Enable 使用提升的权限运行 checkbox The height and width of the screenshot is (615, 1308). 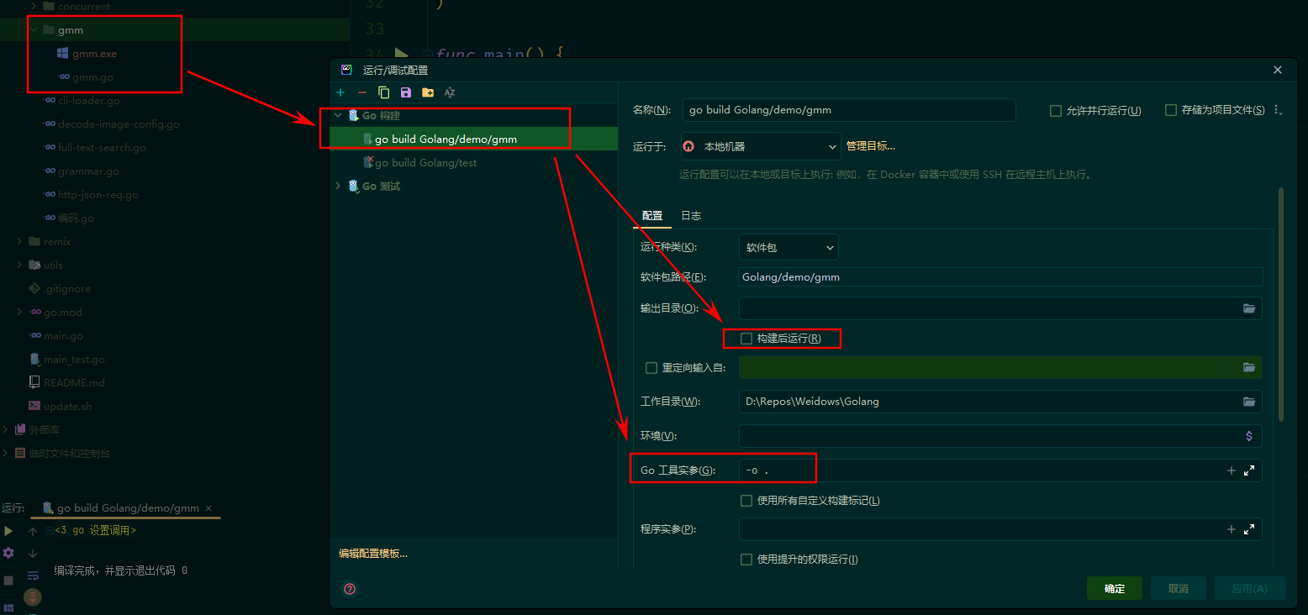pyautogui.click(x=746, y=560)
